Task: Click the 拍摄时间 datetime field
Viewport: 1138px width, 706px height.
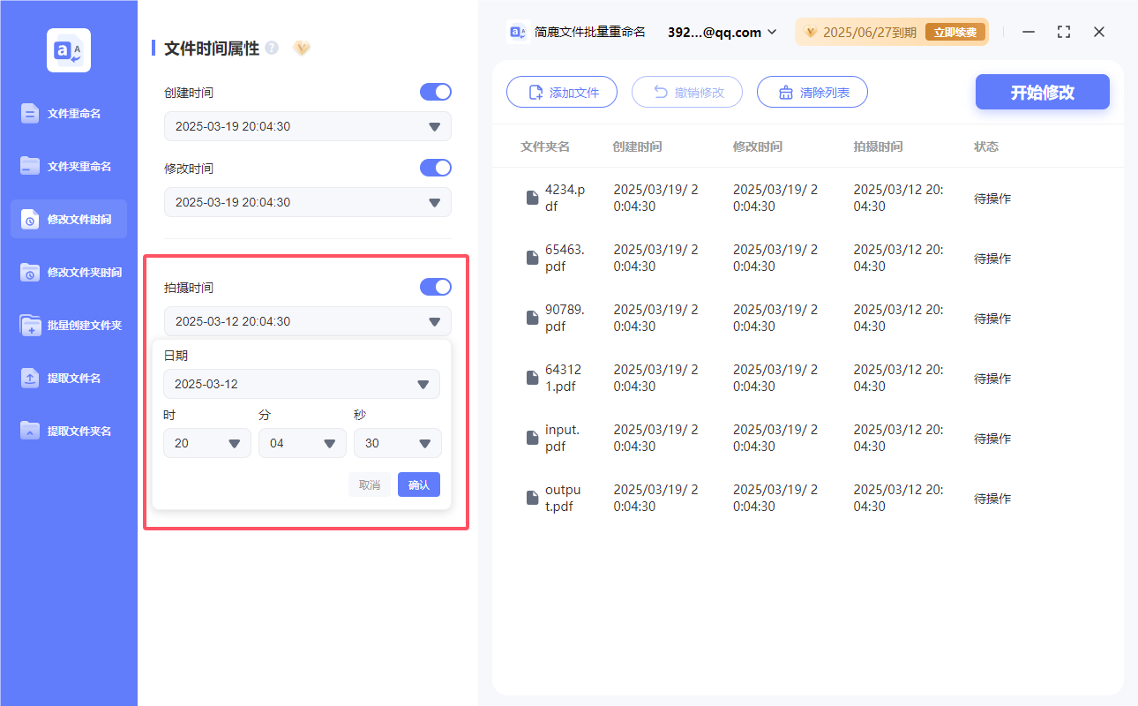Action: click(307, 321)
